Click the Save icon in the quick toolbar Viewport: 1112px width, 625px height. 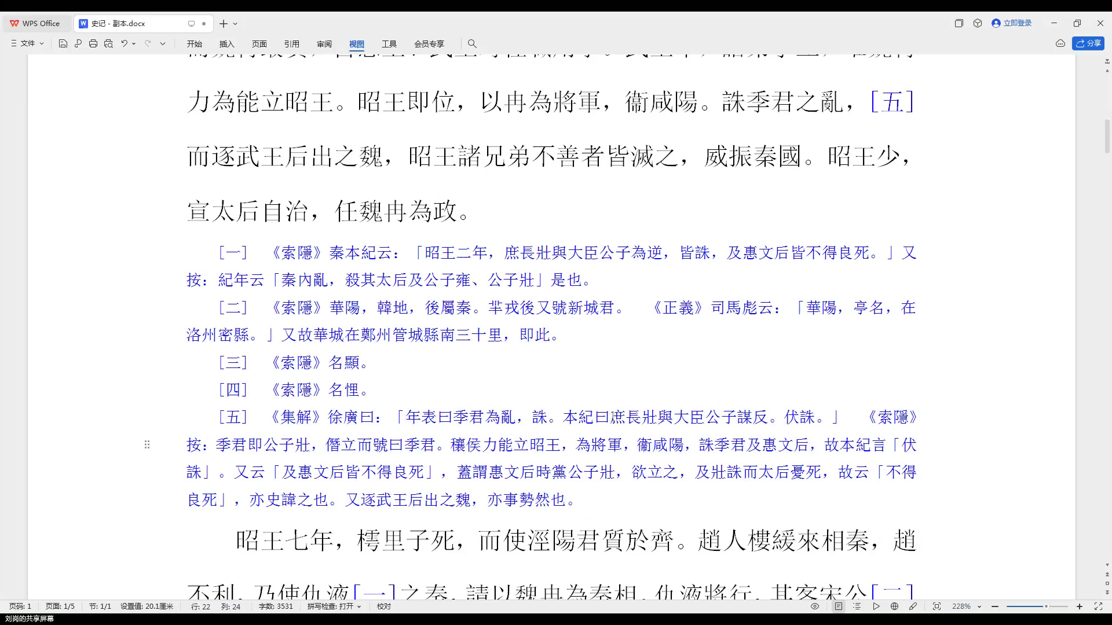[63, 43]
